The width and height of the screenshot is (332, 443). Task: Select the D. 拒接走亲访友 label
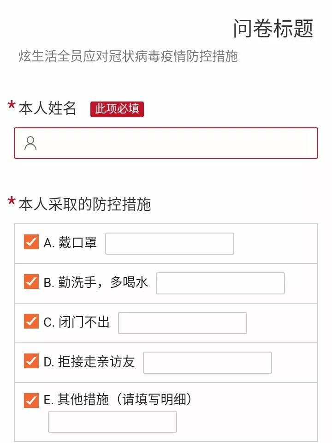[x=89, y=362]
